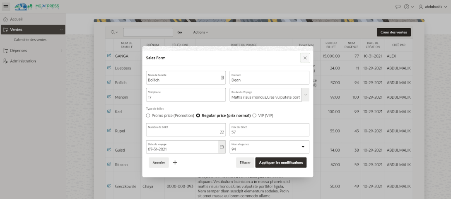
Task: Click the icon inside Nom de famille field
Action: coord(222,78)
